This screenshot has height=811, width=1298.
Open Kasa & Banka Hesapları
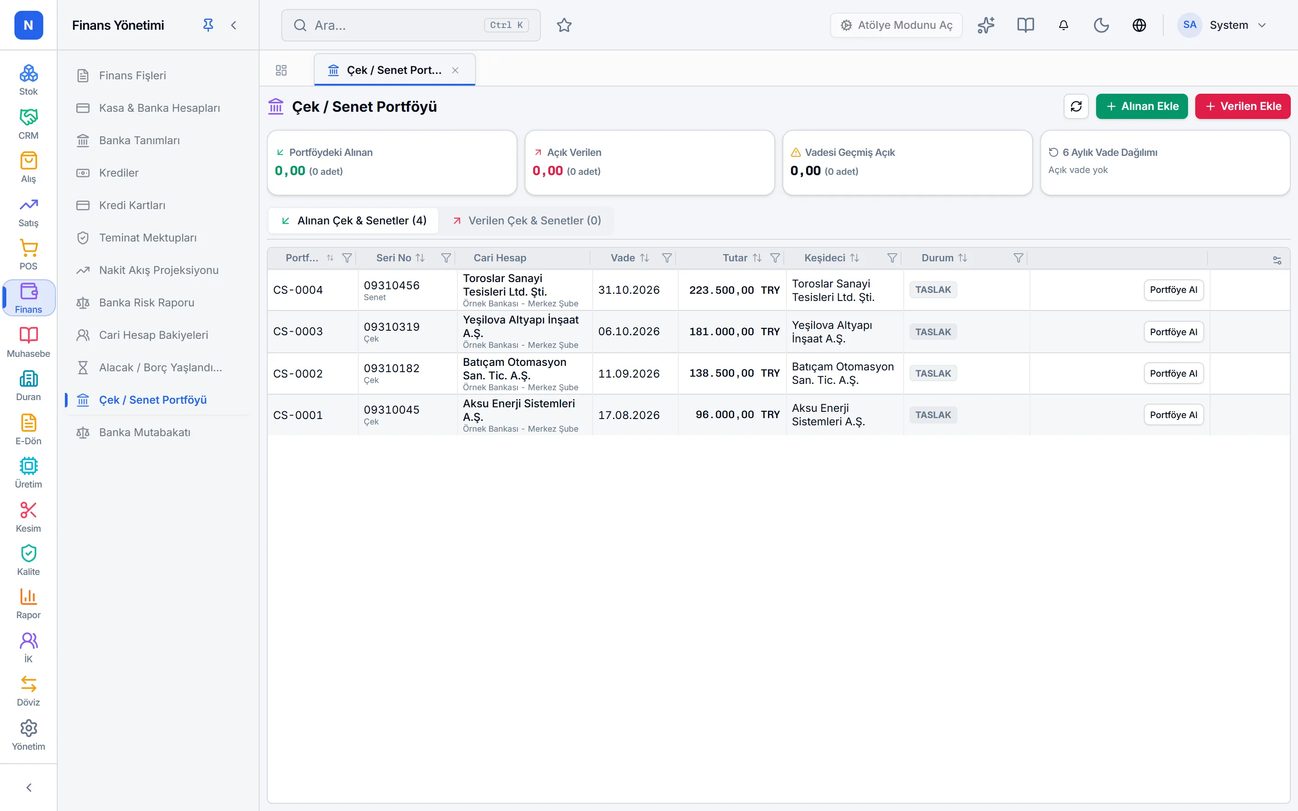(x=157, y=108)
